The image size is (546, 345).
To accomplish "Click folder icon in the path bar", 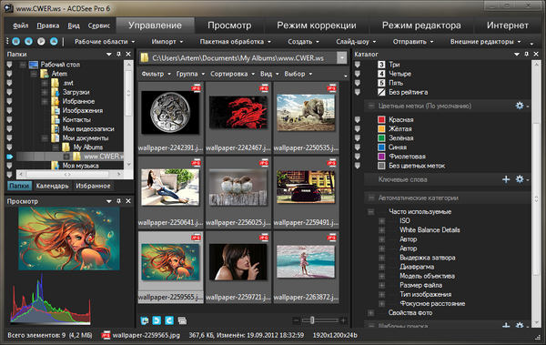I will tap(145, 58).
